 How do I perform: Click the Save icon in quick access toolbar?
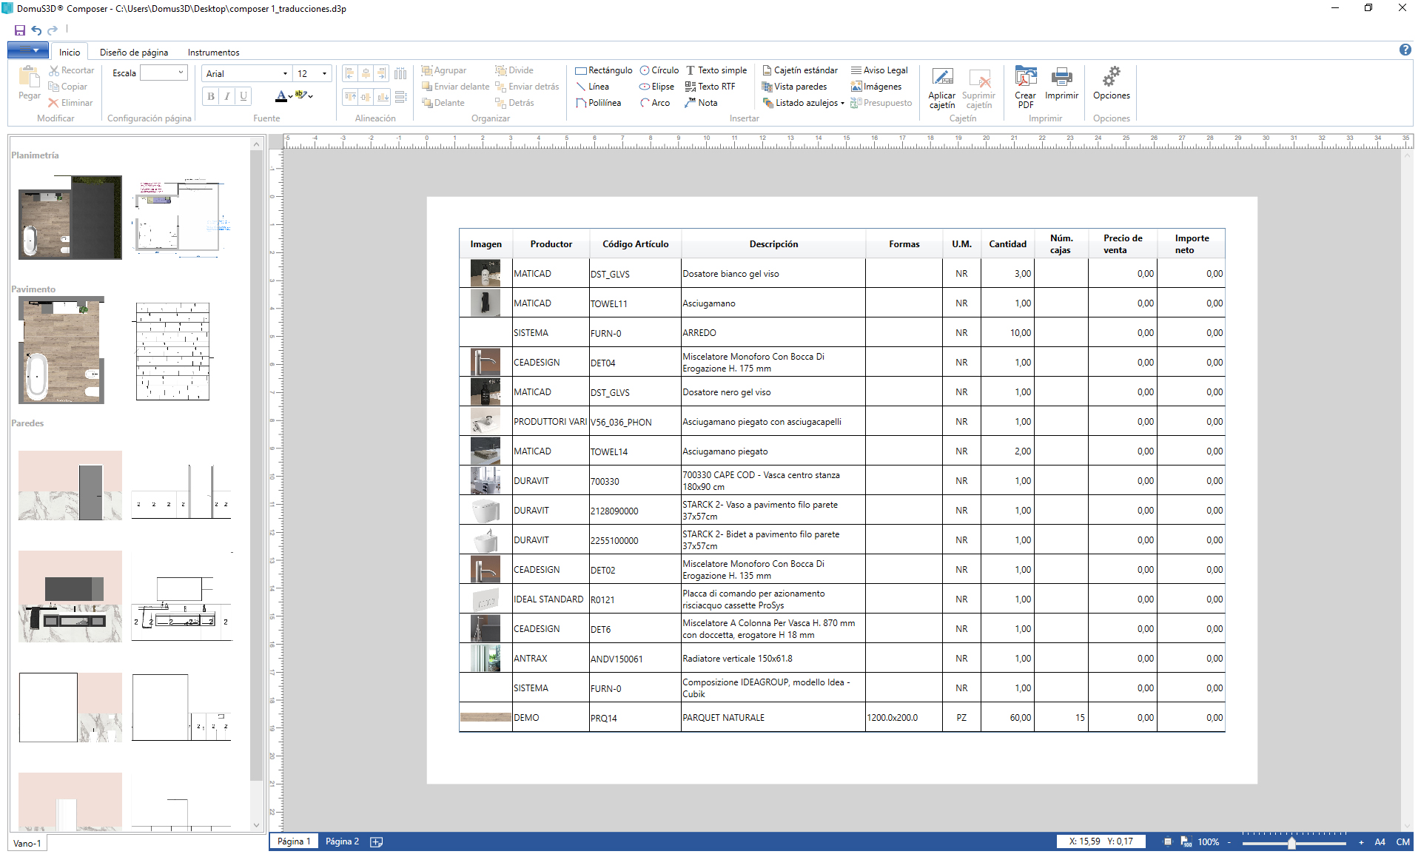pyautogui.click(x=20, y=30)
